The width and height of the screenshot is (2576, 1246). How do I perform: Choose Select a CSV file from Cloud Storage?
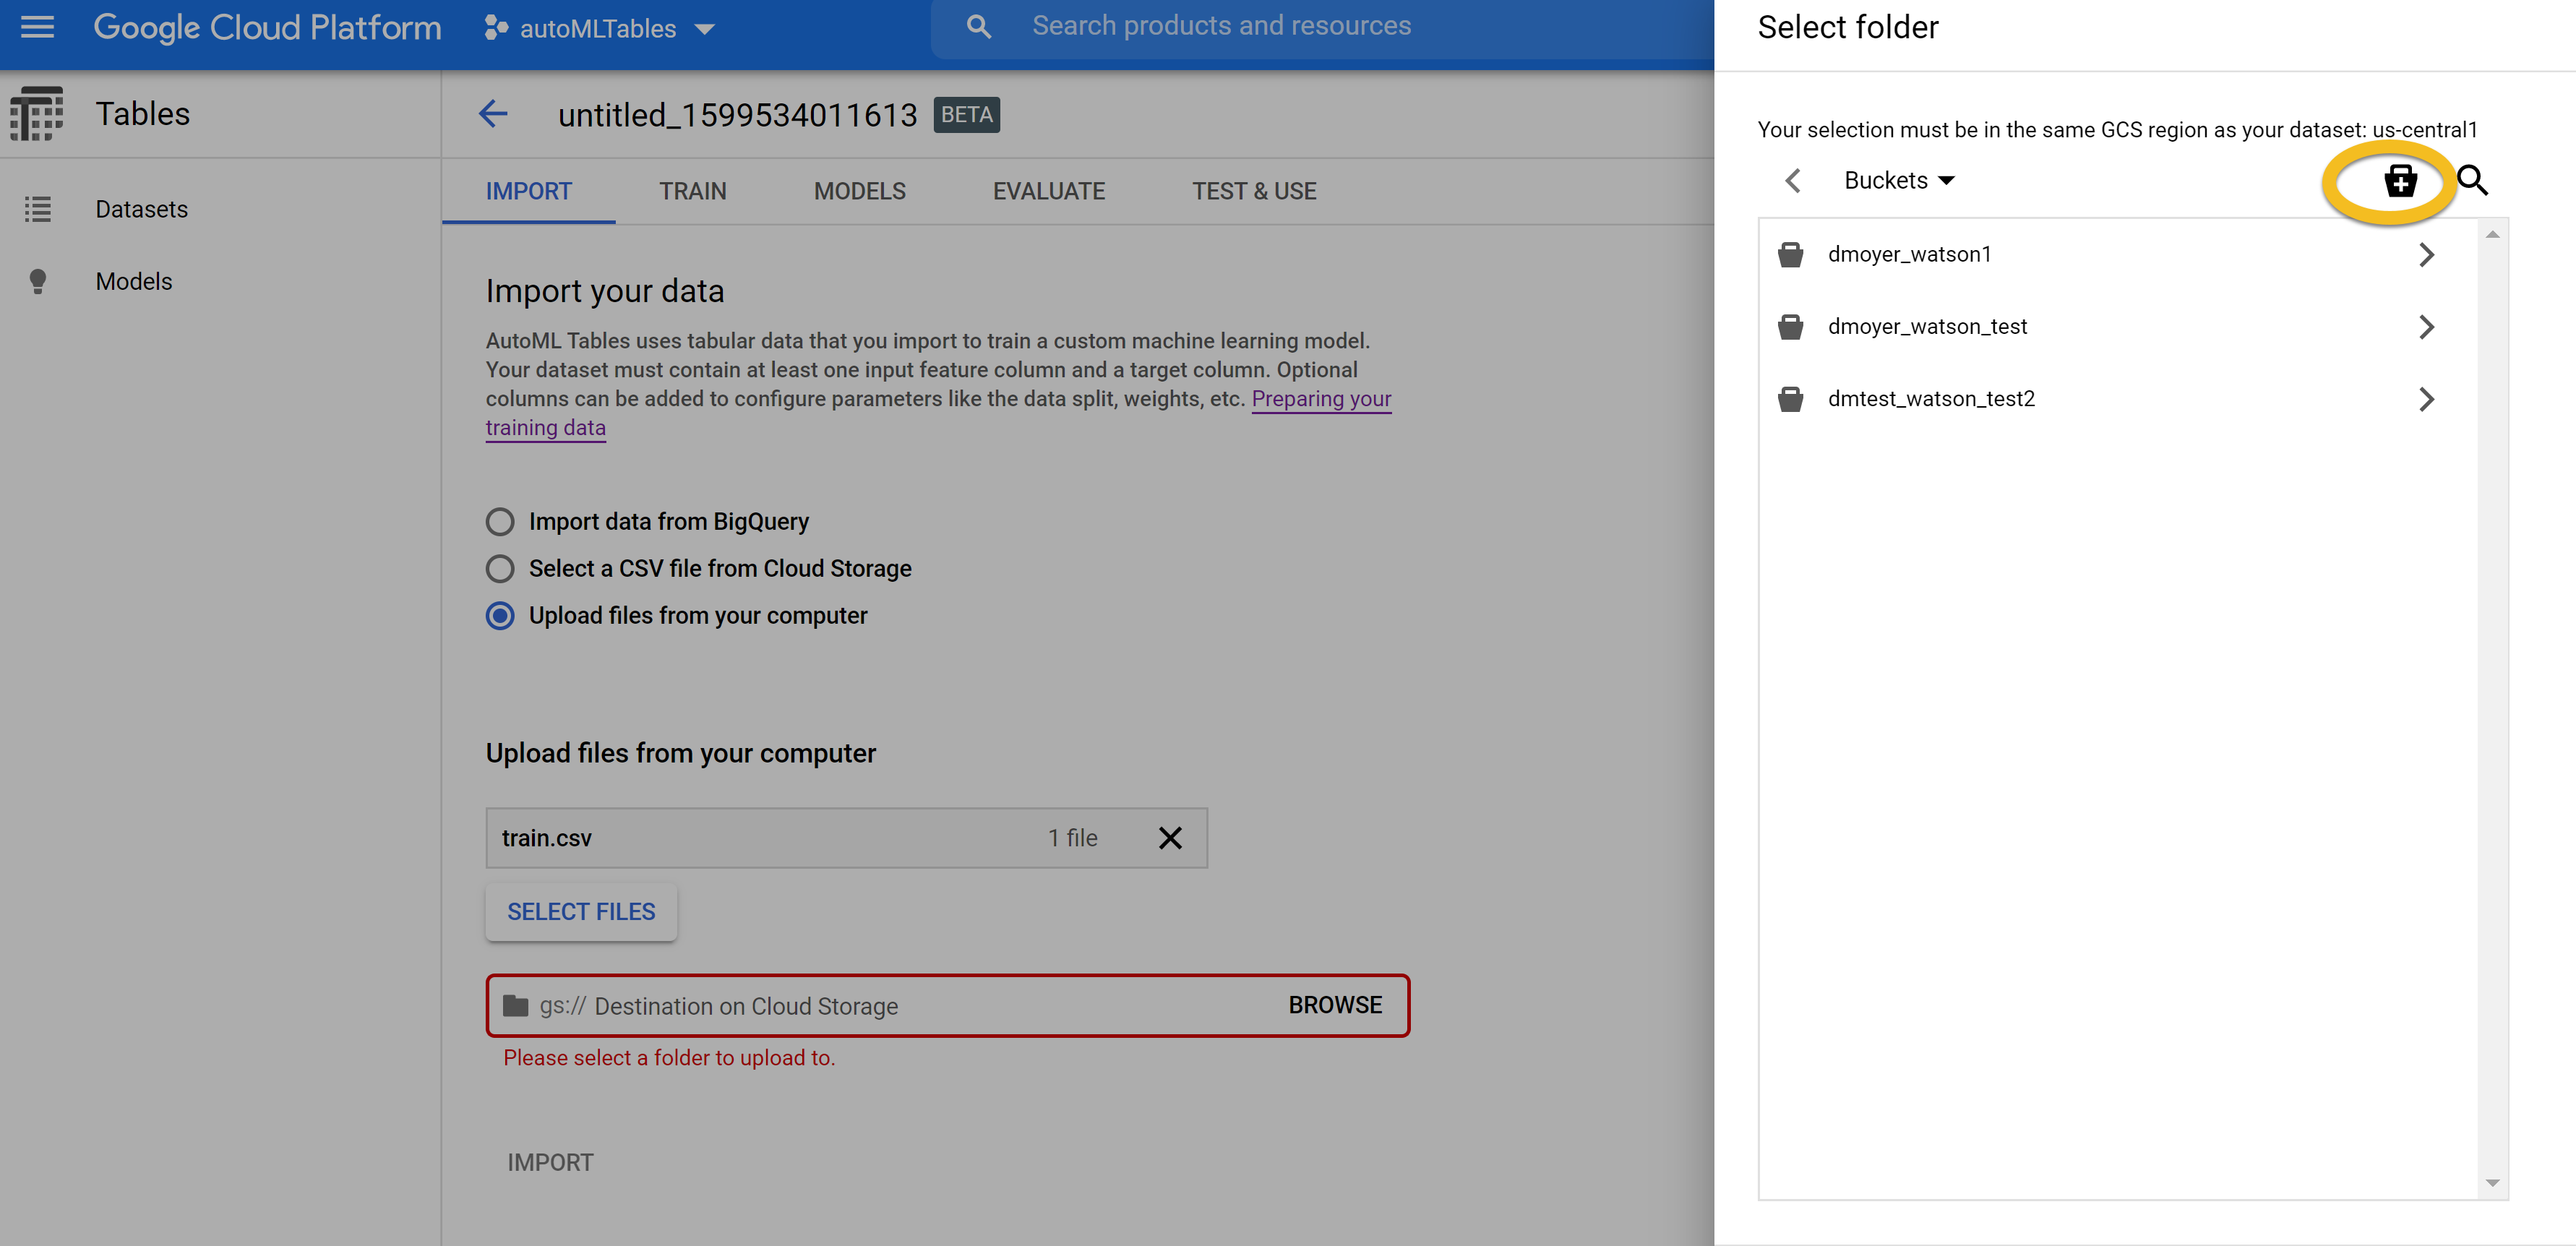pyautogui.click(x=500, y=569)
